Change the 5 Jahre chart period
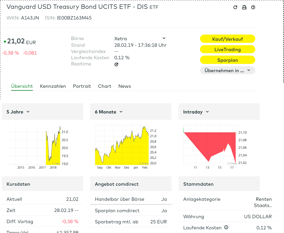284x233 pixels. click(x=18, y=112)
